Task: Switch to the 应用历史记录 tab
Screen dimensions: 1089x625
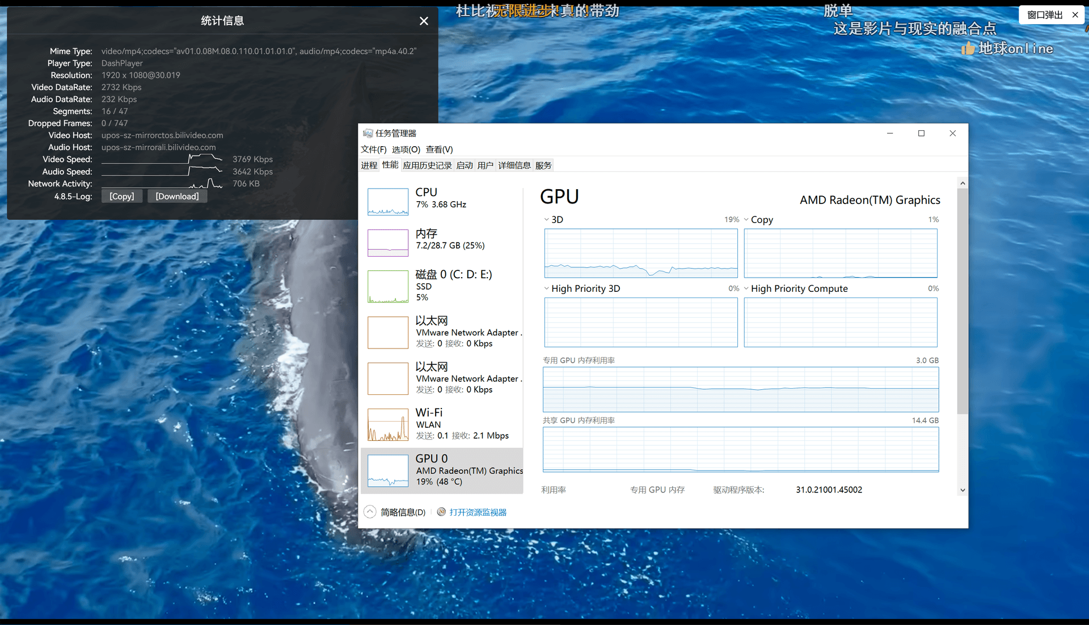Action: pos(427,165)
